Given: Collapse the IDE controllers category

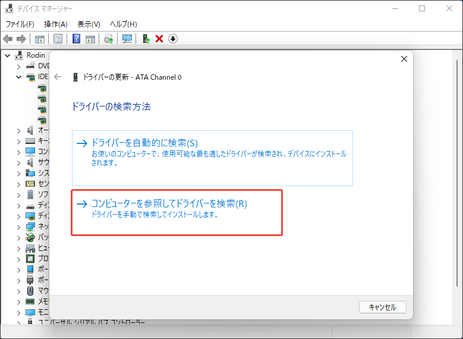Looking at the screenshot, I should click(x=18, y=77).
